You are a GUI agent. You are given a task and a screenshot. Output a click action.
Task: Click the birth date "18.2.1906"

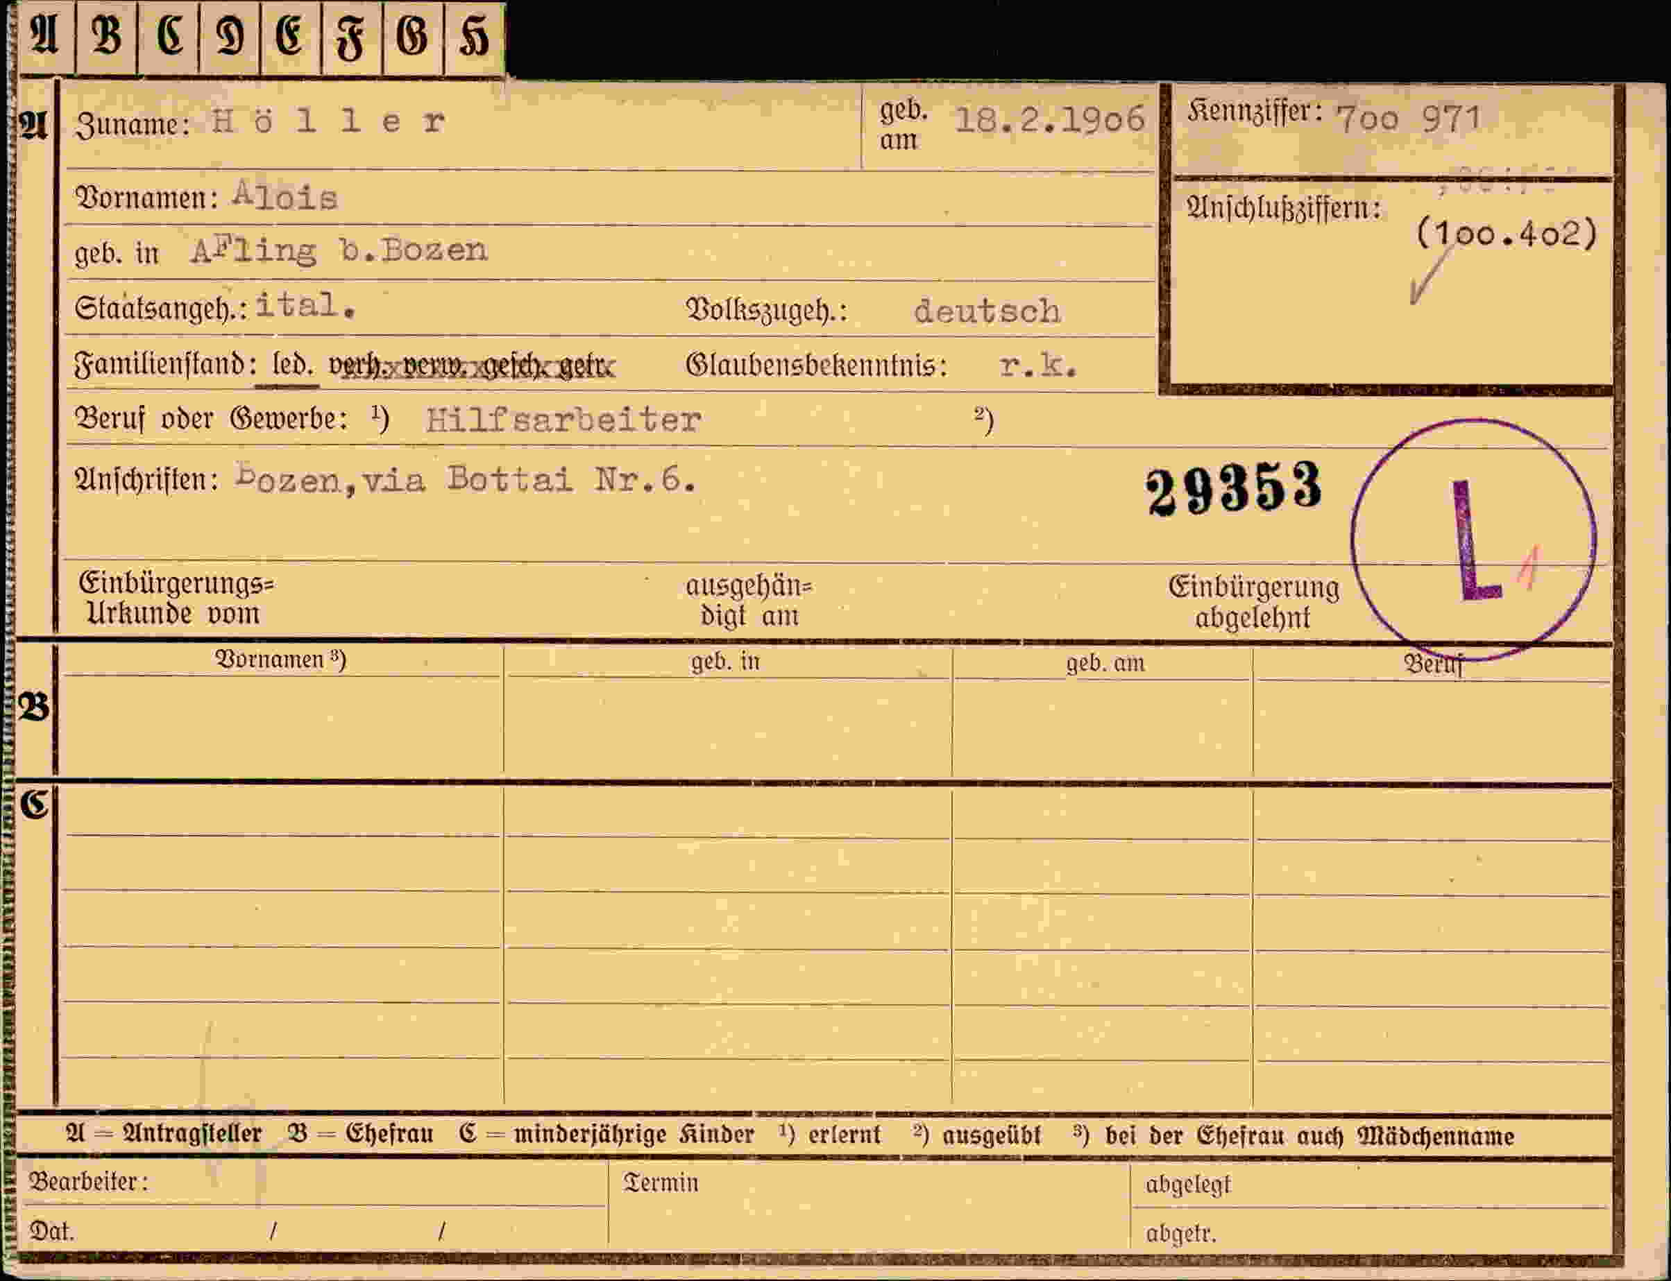(x=1050, y=119)
